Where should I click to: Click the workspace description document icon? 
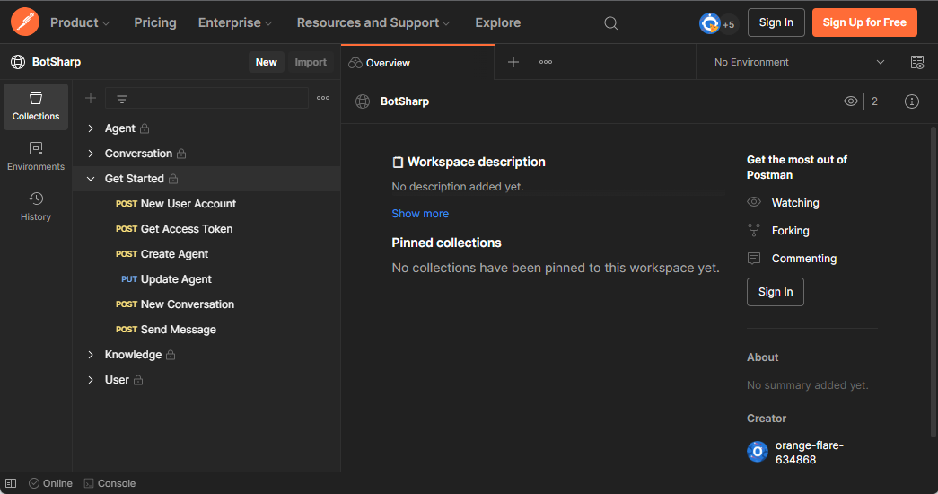pyautogui.click(x=398, y=163)
